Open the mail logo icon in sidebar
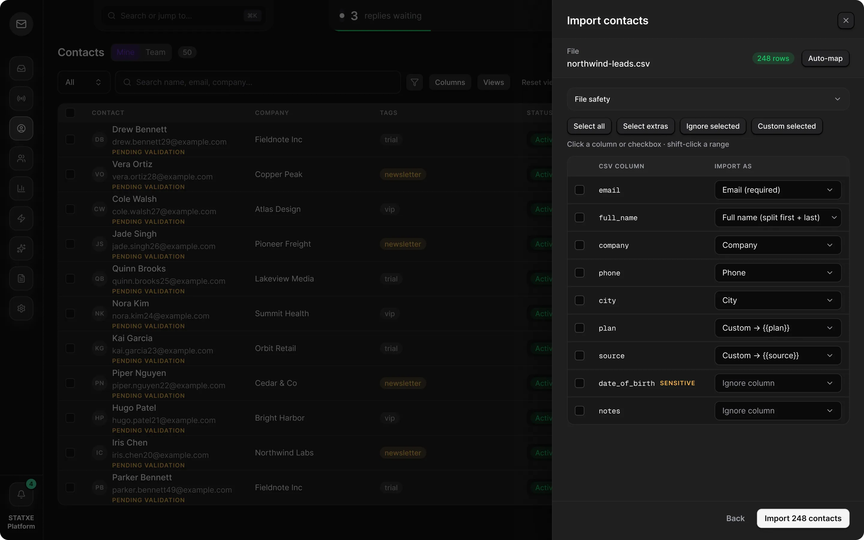Viewport: 864px width, 540px height. pyautogui.click(x=21, y=24)
